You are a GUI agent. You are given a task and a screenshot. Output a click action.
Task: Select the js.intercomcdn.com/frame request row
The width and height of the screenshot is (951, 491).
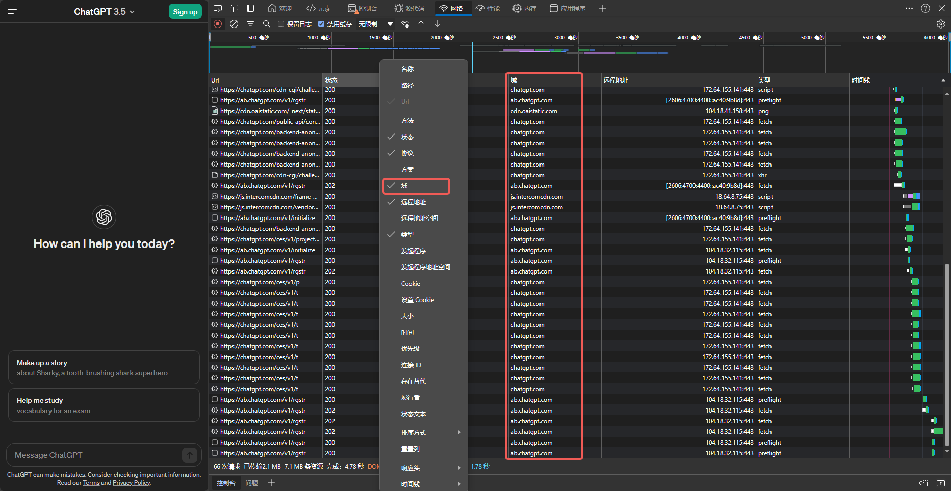(x=576, y=196)
